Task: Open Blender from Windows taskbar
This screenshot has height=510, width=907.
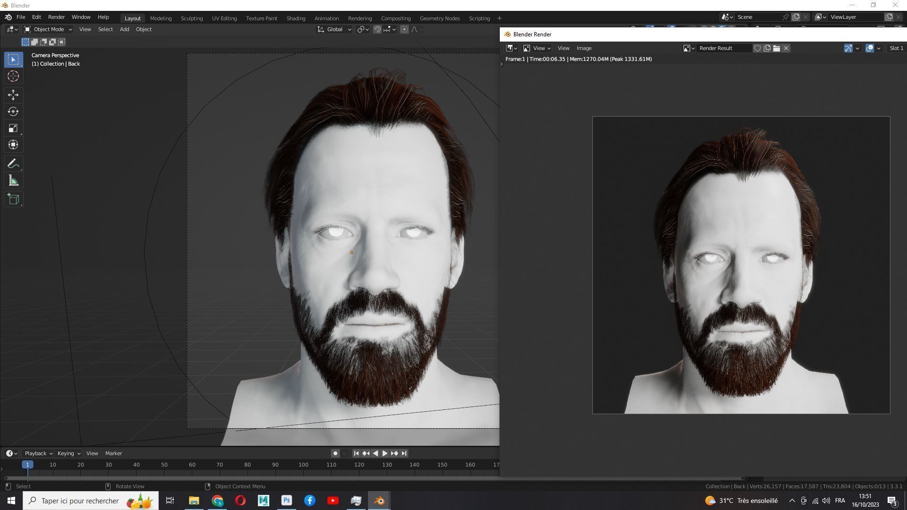Action: 379,501
